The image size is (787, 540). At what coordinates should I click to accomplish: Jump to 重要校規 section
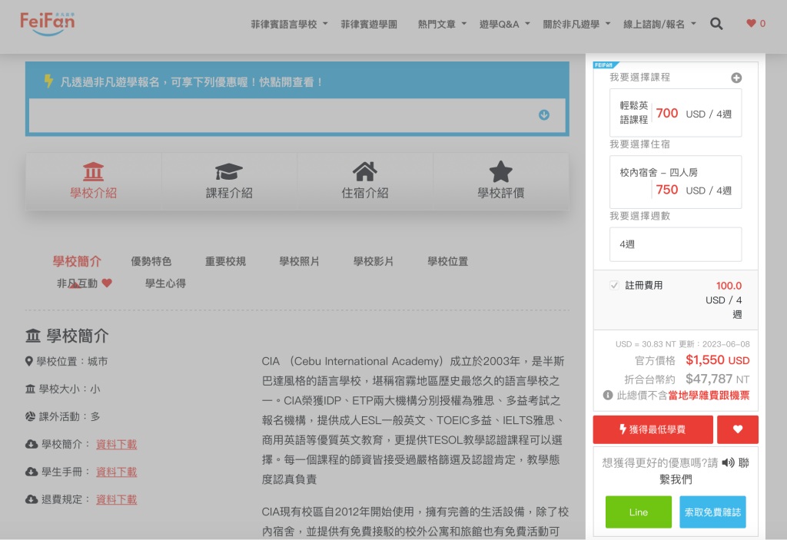225,261
